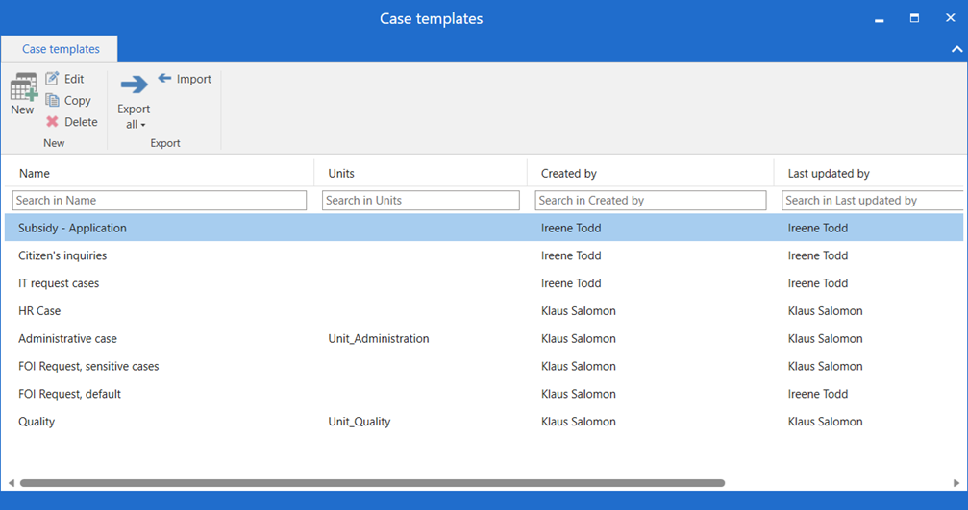
Task: Focus the Search in Name field
Action: coord(160,201)
